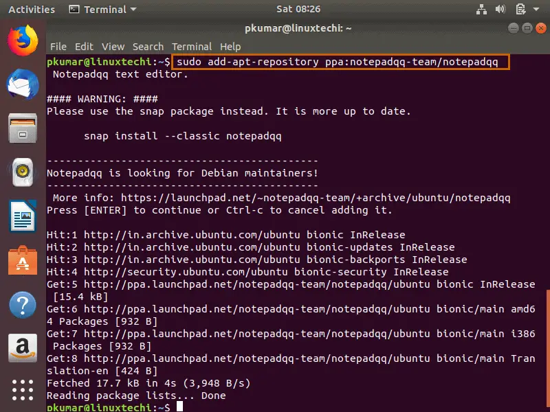Close the terminal window
The width and height of the screenshot is (550, 412).
click(541, 28)
